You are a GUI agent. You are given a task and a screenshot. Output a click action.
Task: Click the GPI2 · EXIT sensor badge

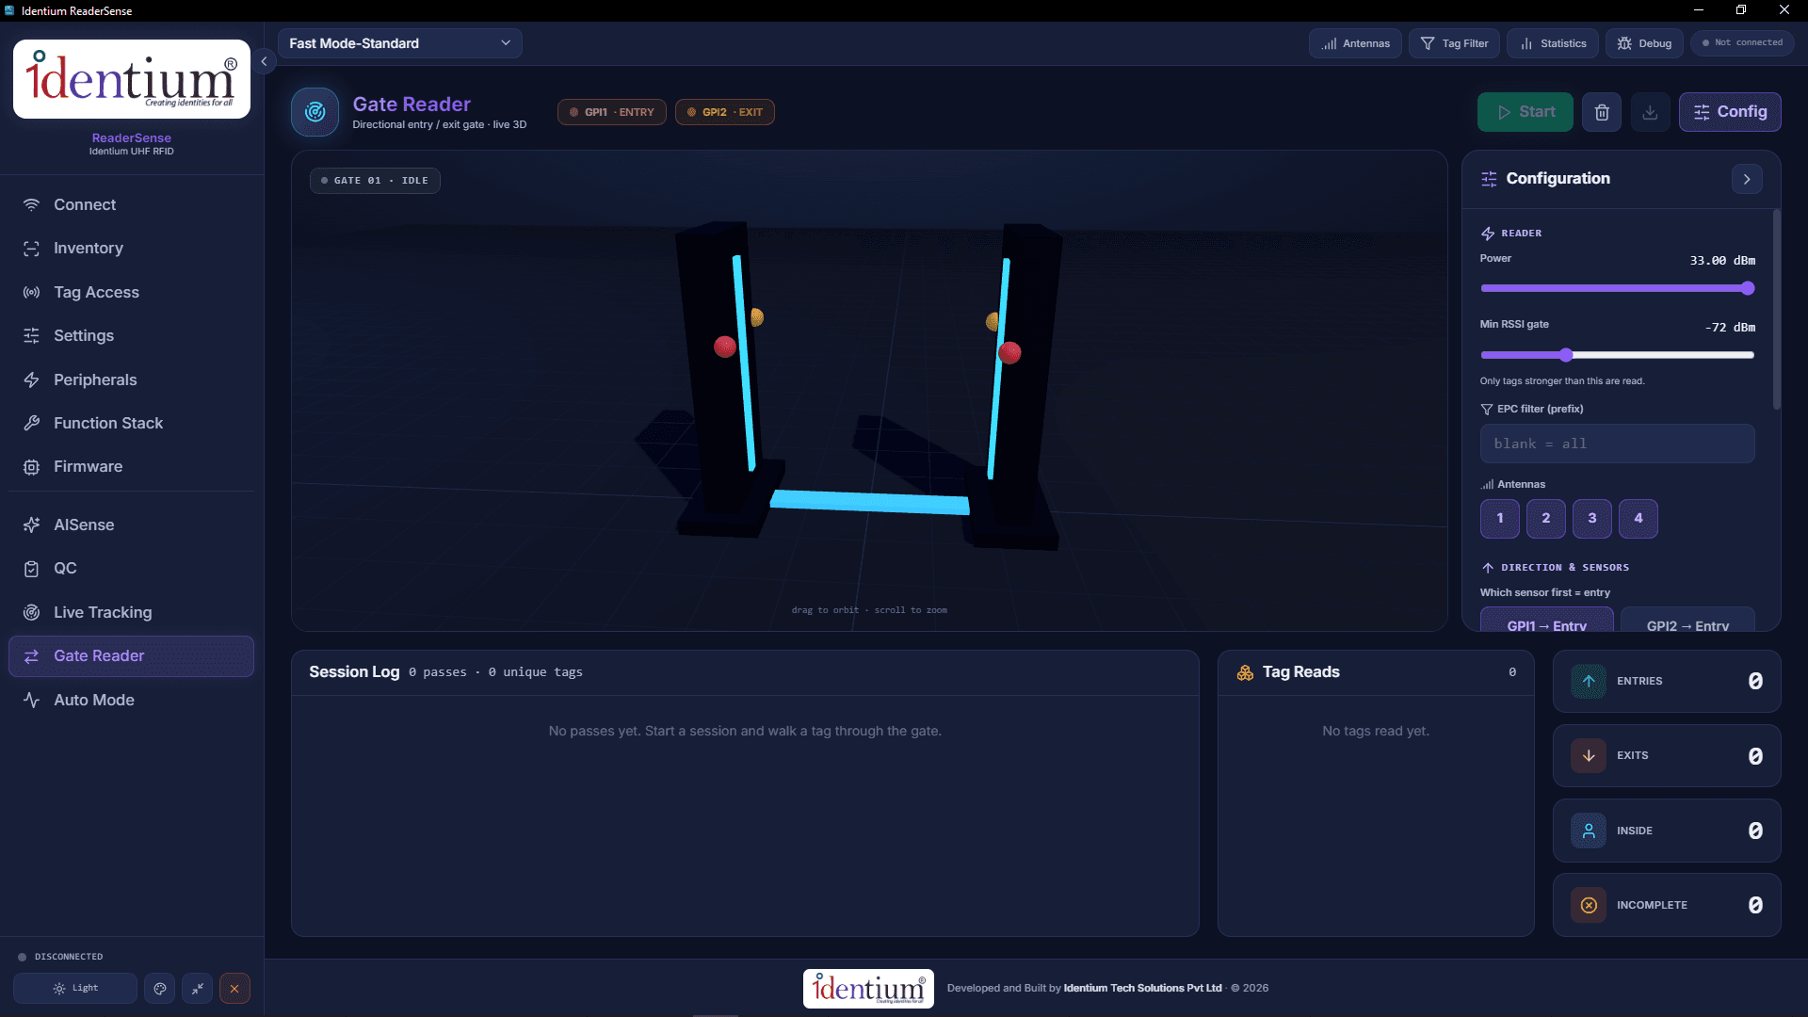coord(725,112)
